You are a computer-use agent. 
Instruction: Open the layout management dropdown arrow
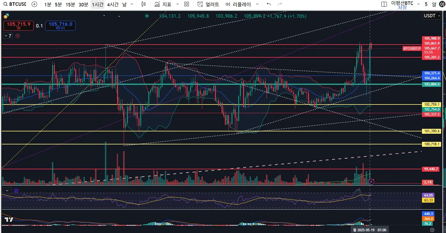[418, 4]
